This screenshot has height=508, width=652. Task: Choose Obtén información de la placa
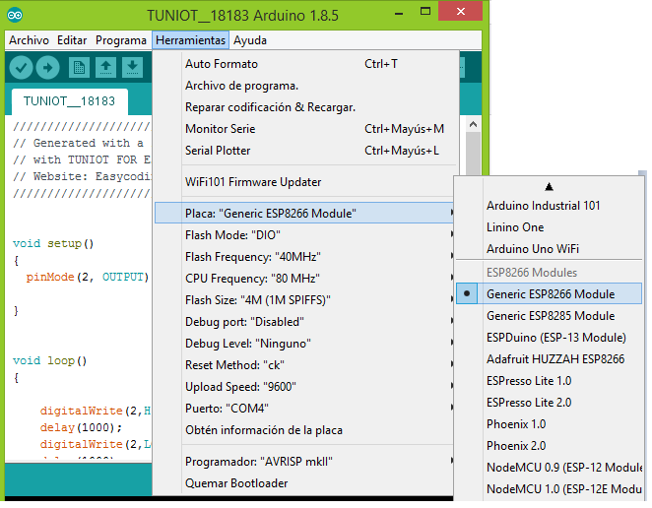click(304, 430)
